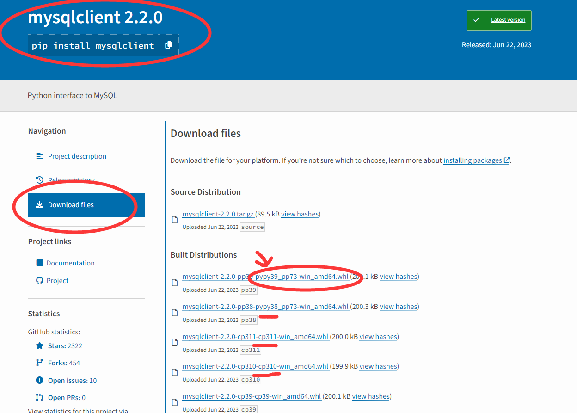This screenshot has width=577, height=413.
Task: Click the external link icon after installing packages
Action: point(507,160)
